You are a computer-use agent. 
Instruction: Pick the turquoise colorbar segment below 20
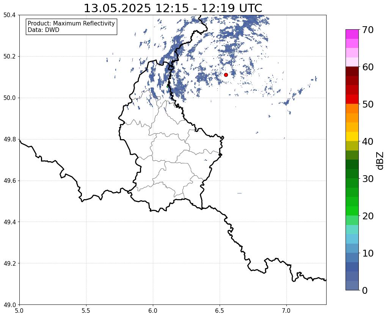(x=352, y=230)
